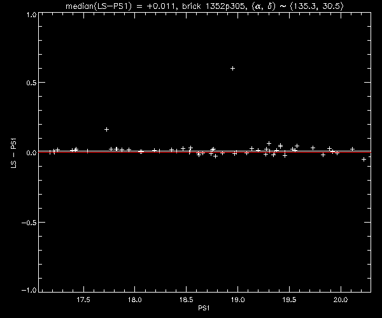Click x-axis tick label 19.0

coord(237,300)
